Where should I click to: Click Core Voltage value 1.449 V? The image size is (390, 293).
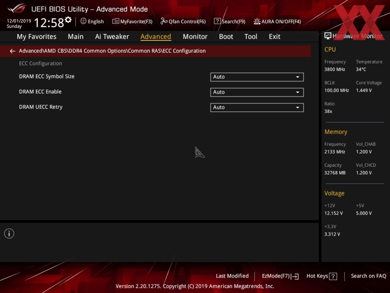click(364, 90)
